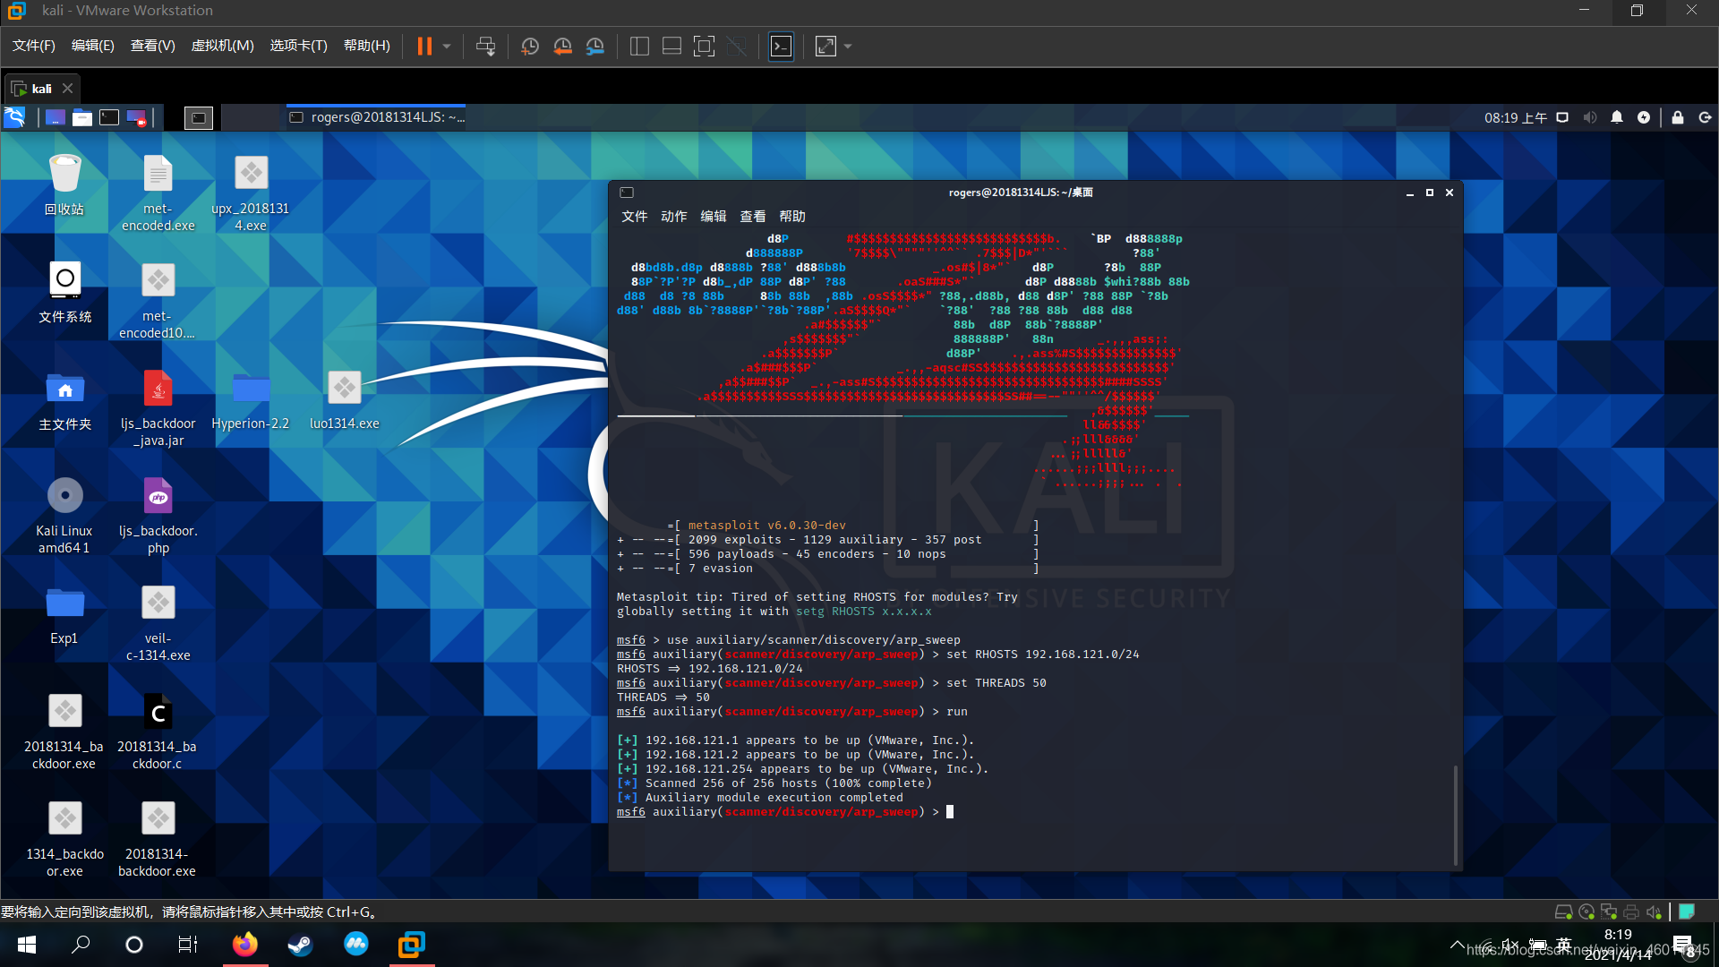Image resolution: width=1719 pixels, height=967 pixels.
Task: Open the 选项卡(T) menu
Action: pos(299,46)
